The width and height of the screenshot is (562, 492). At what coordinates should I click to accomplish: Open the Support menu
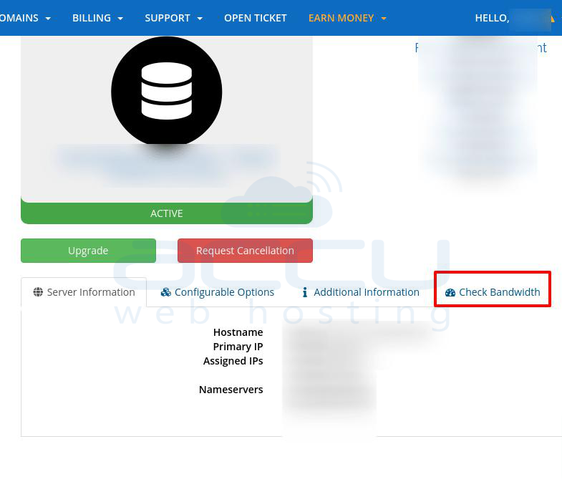click(168, 18)
